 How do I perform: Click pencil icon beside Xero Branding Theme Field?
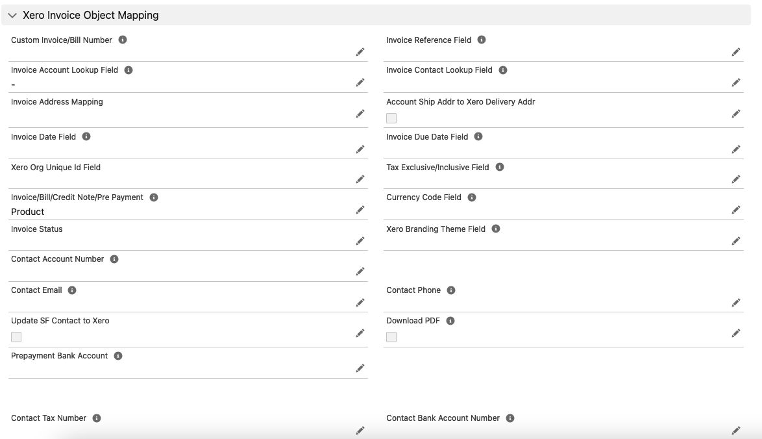735,241
